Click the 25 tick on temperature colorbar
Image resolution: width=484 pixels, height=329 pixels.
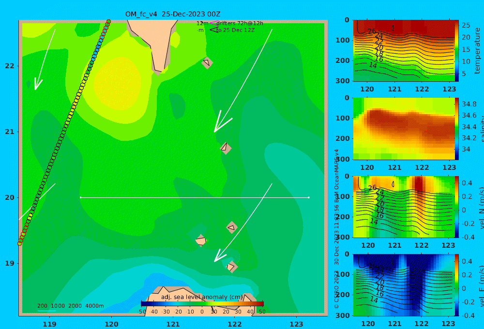tap(466, 25)
